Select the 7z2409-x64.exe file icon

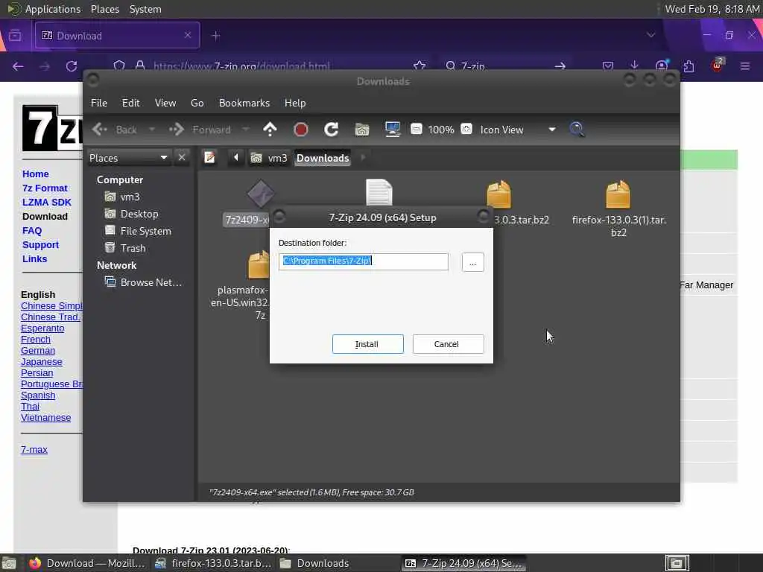point(261,194)
